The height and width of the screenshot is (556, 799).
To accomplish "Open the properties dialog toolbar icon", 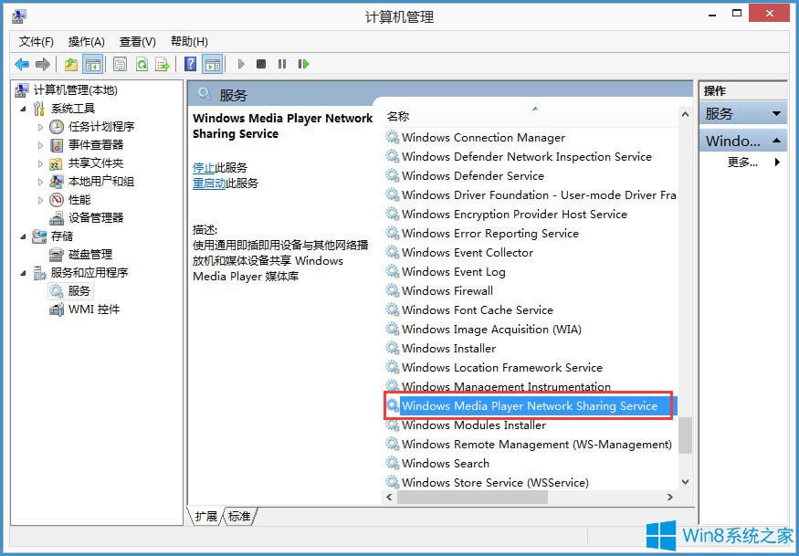I will 120,64.
